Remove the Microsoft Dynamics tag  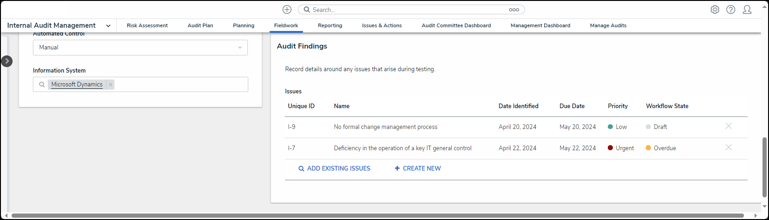pos(110,85)
